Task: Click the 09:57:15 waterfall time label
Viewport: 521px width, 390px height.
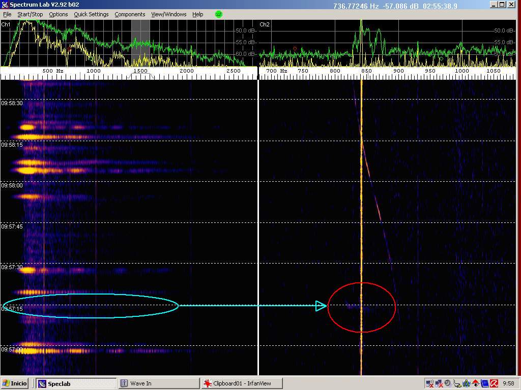Action: click(x=12, y=309)
